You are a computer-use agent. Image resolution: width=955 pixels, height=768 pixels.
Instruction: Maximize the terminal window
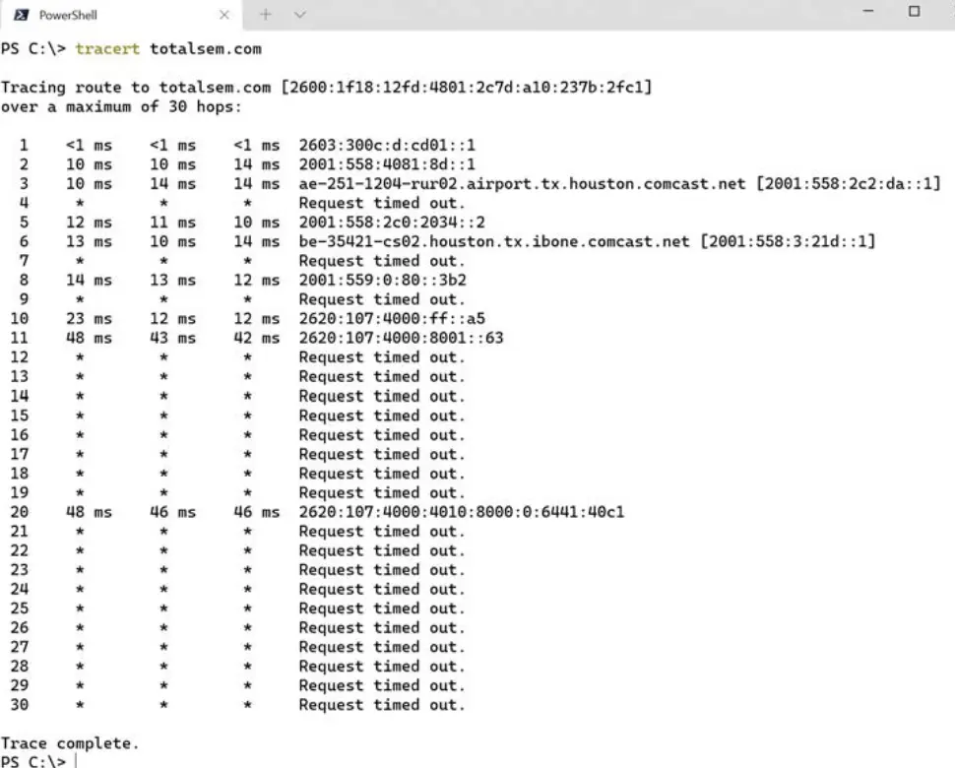[915, 12]
